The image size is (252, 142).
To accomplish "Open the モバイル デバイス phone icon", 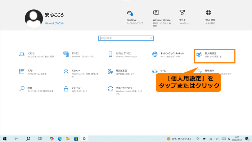I will (x=111, y=54).
